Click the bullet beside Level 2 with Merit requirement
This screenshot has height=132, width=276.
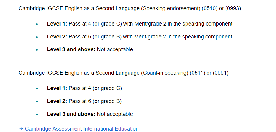tap(37, 37)
